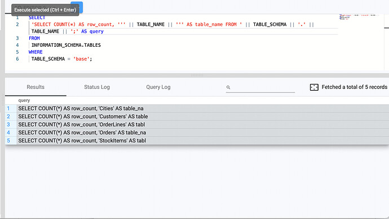Click the fullscreen expand icon beside Fetched records
The height and width of the screenshot is (219, 389).
click(314, 87)
